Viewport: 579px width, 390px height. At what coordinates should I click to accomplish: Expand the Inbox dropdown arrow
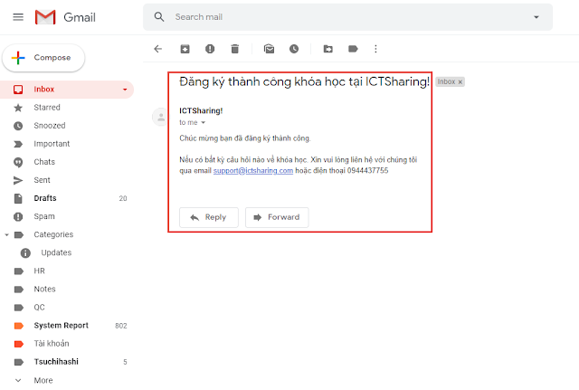pyautogui.click(x=125, y=90)
